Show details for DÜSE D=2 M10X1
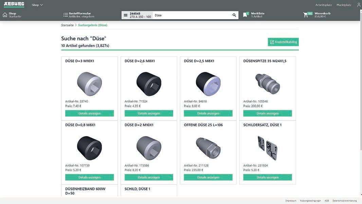Screen dimensions: 362x204 (x=149, y=177)
